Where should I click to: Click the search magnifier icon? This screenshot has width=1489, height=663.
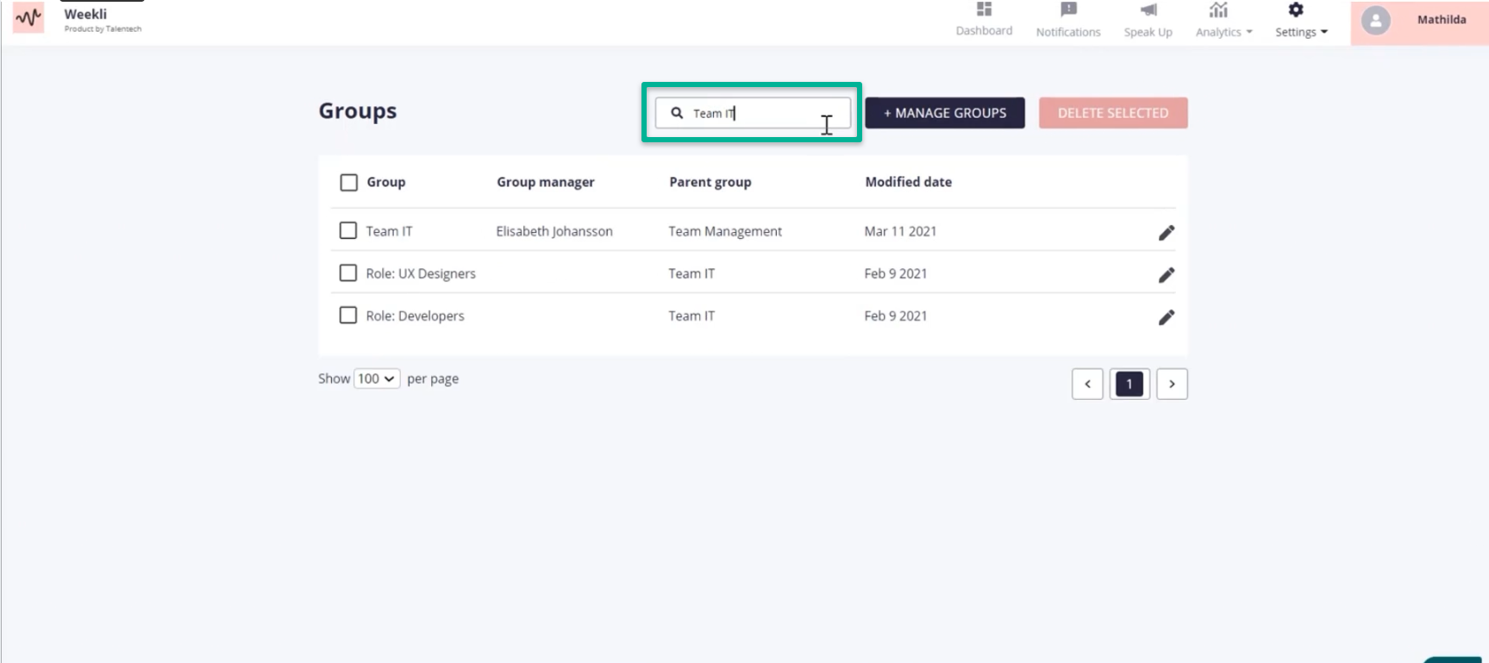(677, 113)
